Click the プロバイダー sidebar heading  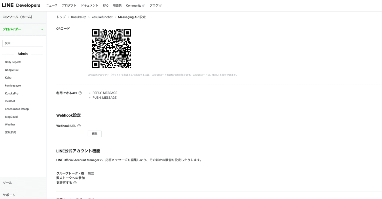coord(12,29)
